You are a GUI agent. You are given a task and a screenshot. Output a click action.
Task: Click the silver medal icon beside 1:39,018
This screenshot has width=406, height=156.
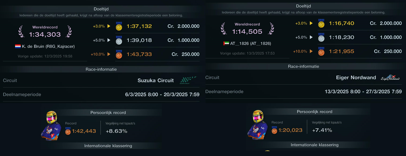(119, 40)
